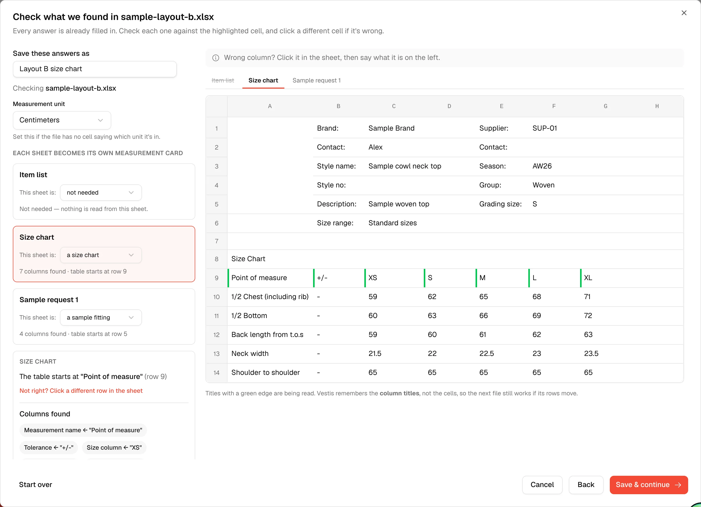Switch to the Size chart tab
The image size is (701, 507).
coord(263,80)
